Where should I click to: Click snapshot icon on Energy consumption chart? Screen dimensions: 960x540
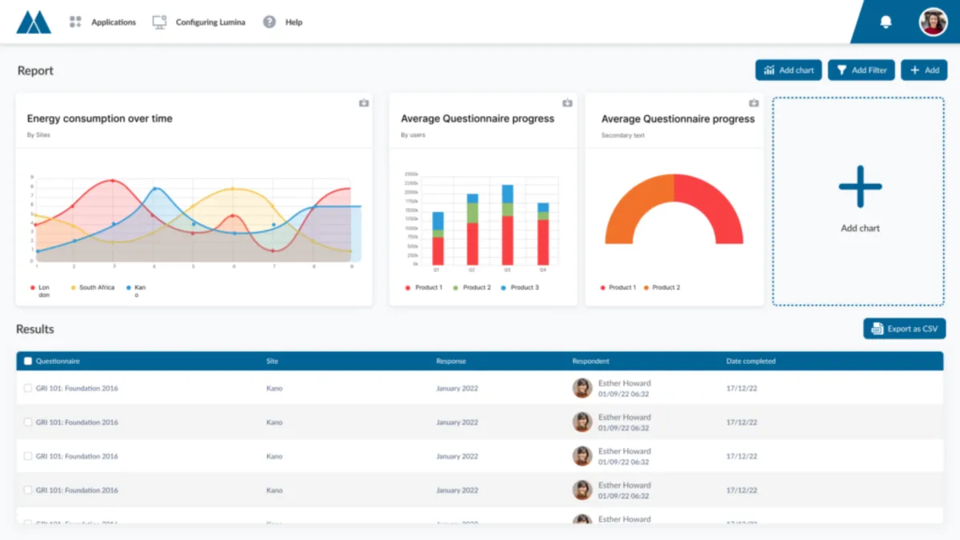(x=364, y=103)
